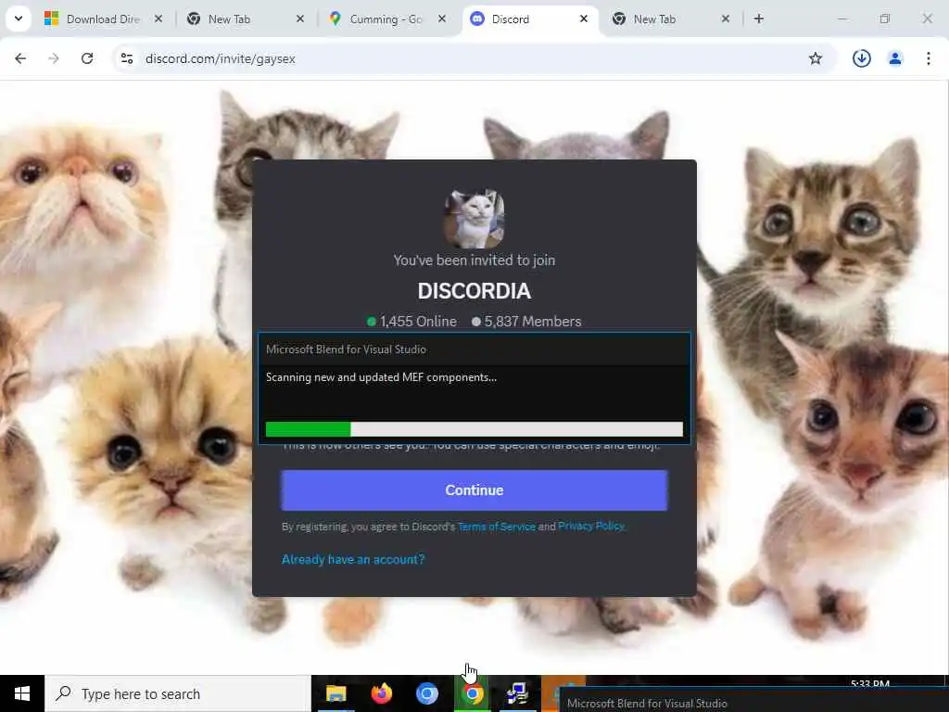The image size is (949, 712).
Task: Switch to the first New Tab
Action: 246,19
